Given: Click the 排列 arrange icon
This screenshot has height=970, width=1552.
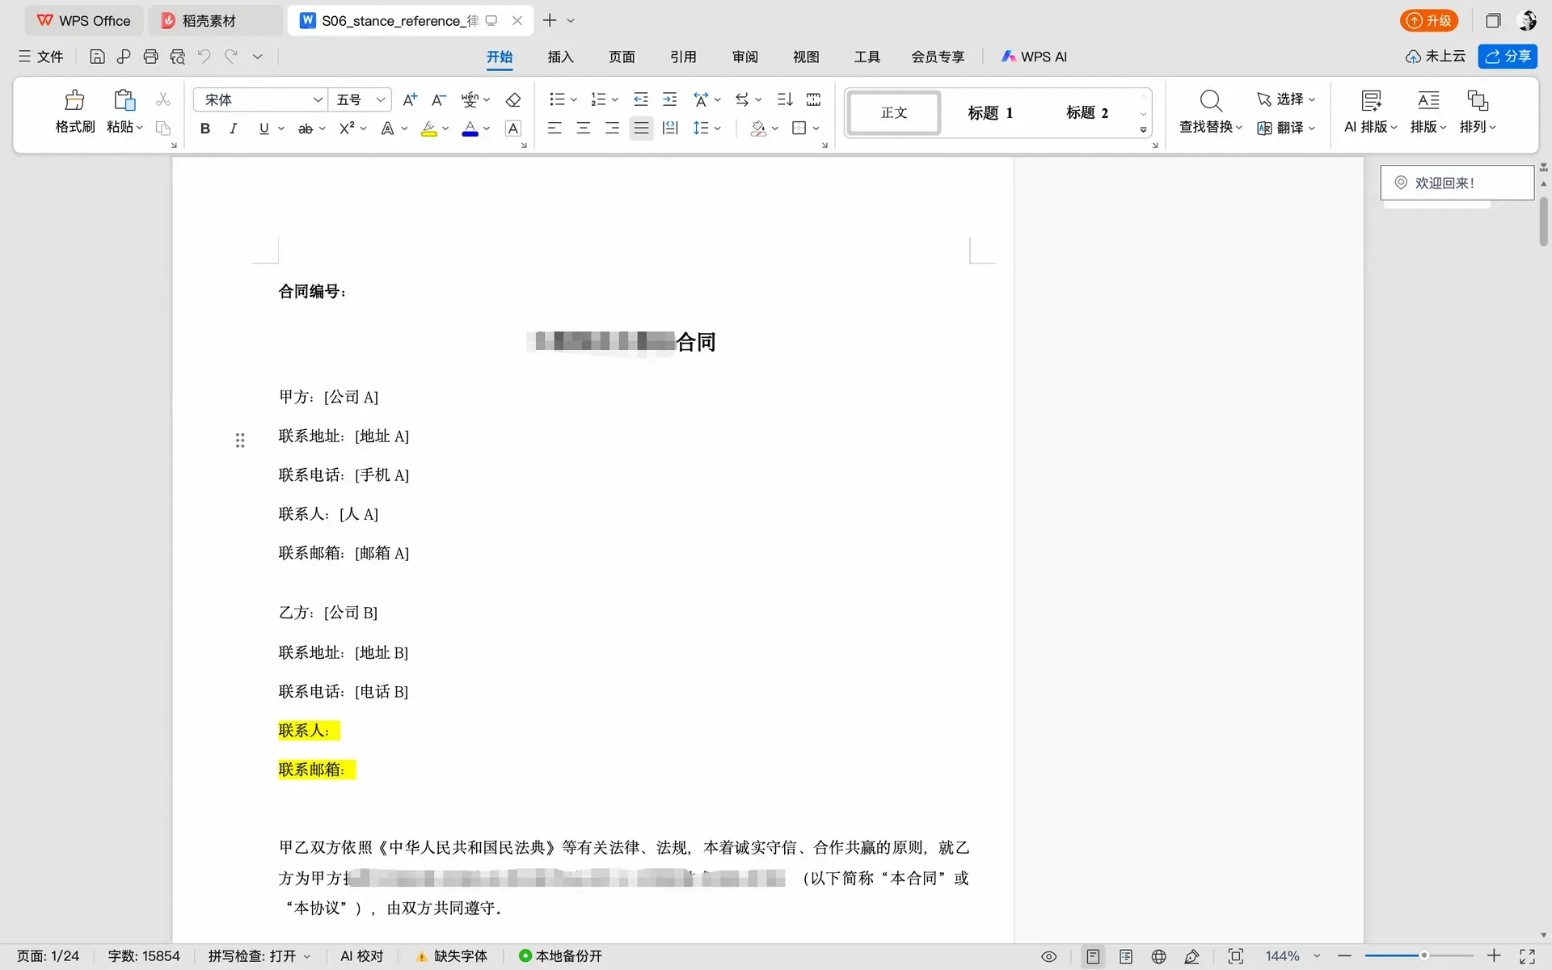Looking at the screenshot, I should tap(1478, 100).
